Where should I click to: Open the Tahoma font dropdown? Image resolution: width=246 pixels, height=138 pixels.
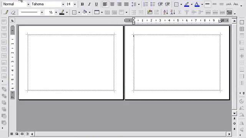[x=63, y=4]
